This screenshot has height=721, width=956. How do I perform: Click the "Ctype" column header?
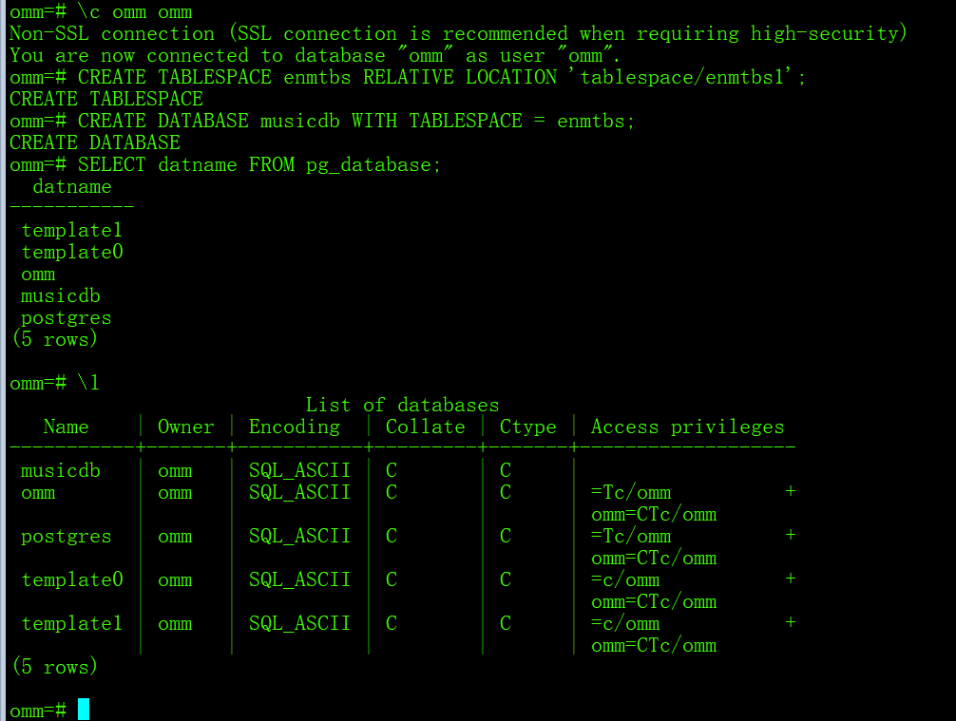coord(527,427)
